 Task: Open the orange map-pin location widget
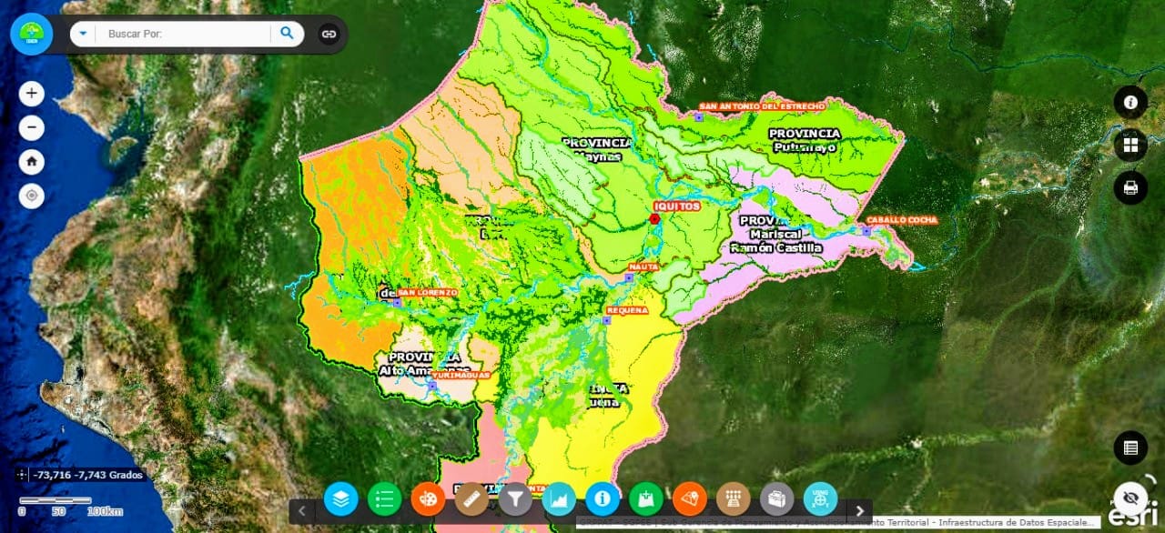690,498
